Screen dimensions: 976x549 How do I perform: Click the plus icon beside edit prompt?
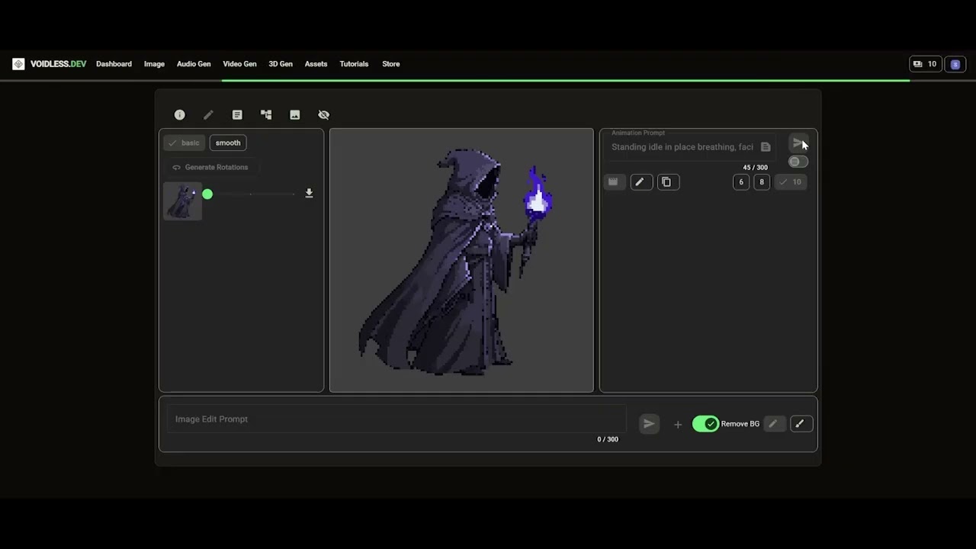(x=678, y=425)
